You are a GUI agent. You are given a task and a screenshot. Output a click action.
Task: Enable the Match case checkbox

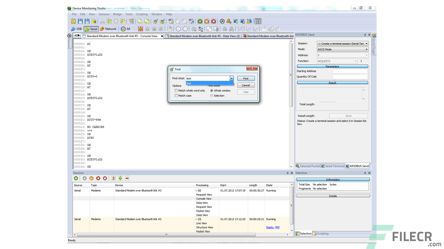176,96
